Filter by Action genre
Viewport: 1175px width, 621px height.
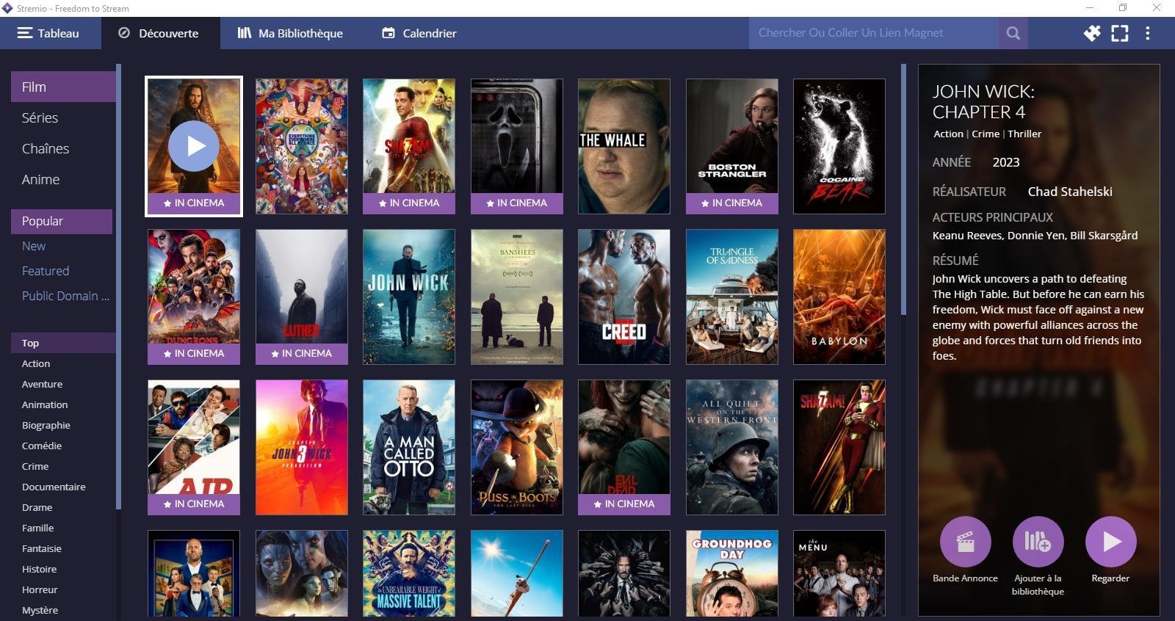tap(63, 363)
